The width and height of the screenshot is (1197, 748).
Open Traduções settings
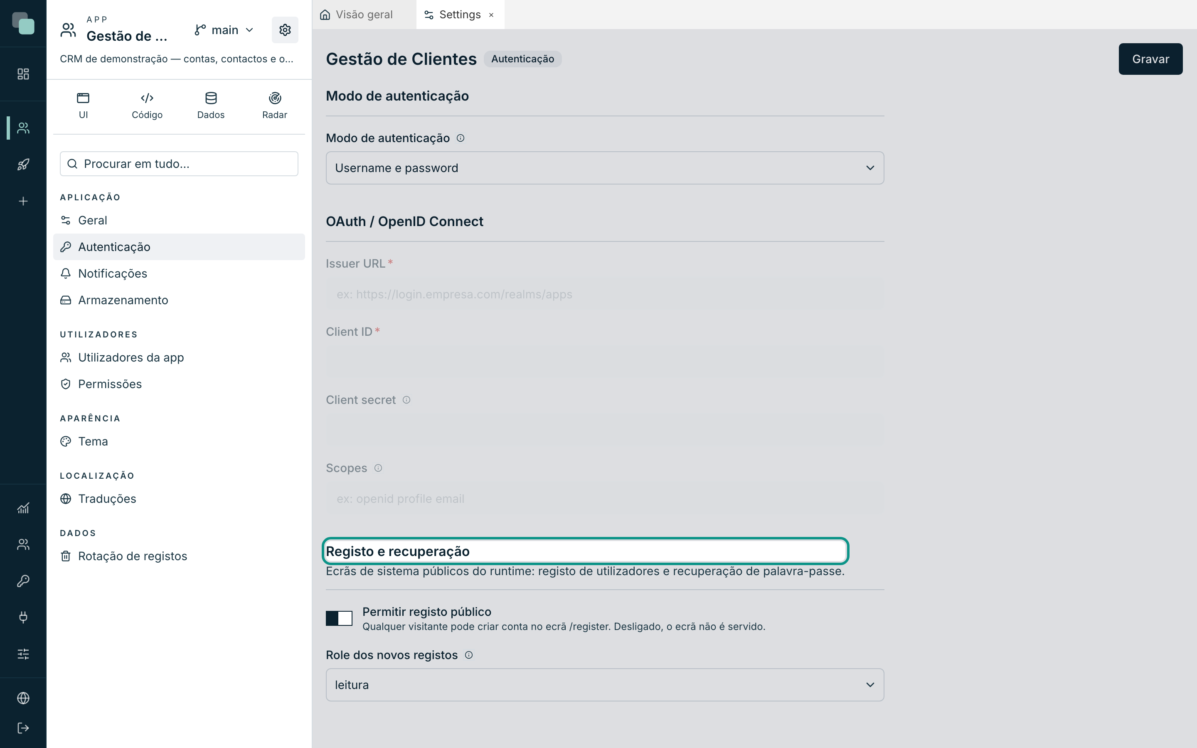[x=179, y=499]
